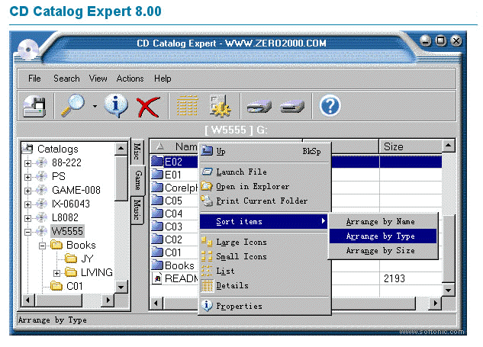
Task: Select the C05 folder row
Action: click(174, 201)
